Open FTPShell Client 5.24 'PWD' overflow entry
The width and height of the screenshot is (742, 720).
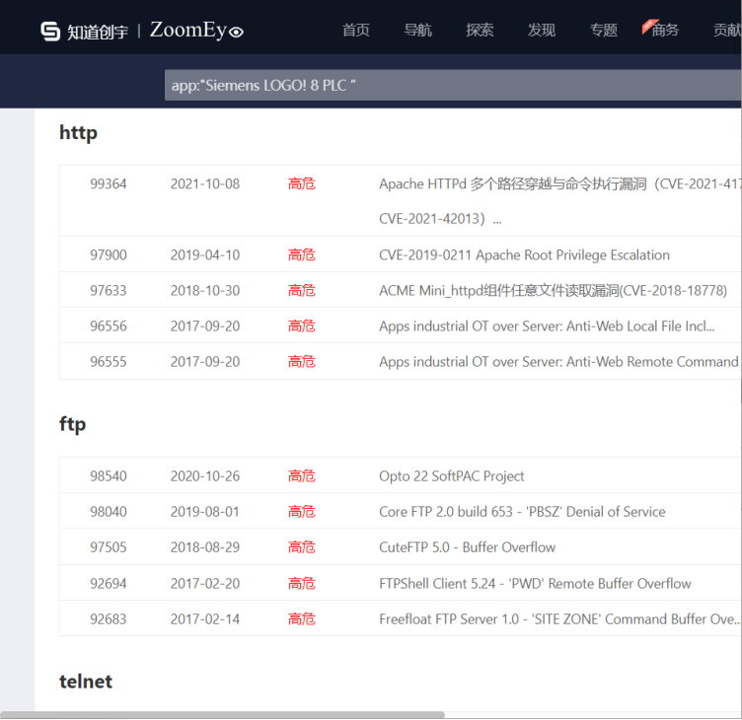tap(535, 583)
